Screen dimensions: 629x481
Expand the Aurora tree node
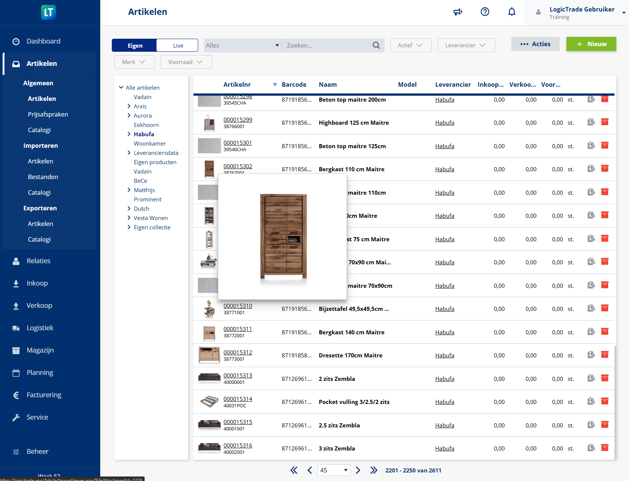tap(129, 115)
